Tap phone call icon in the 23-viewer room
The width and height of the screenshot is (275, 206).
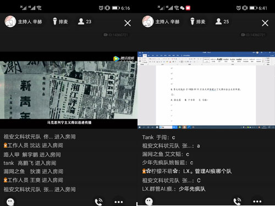(98, 202)
